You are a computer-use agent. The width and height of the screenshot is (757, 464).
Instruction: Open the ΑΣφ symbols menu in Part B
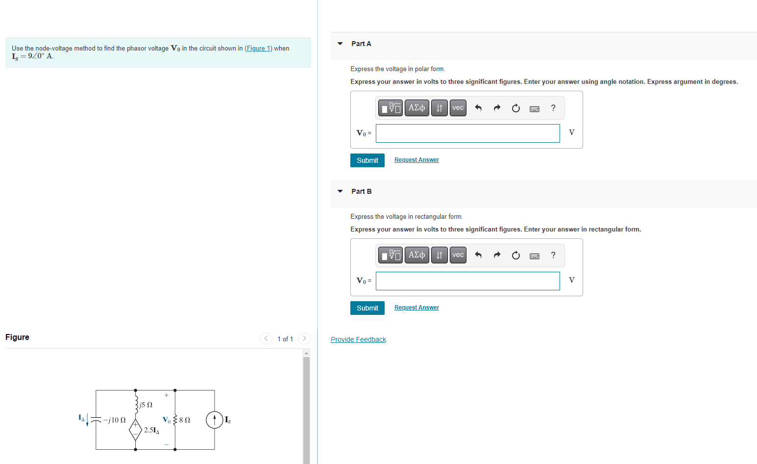pos(416,255)
